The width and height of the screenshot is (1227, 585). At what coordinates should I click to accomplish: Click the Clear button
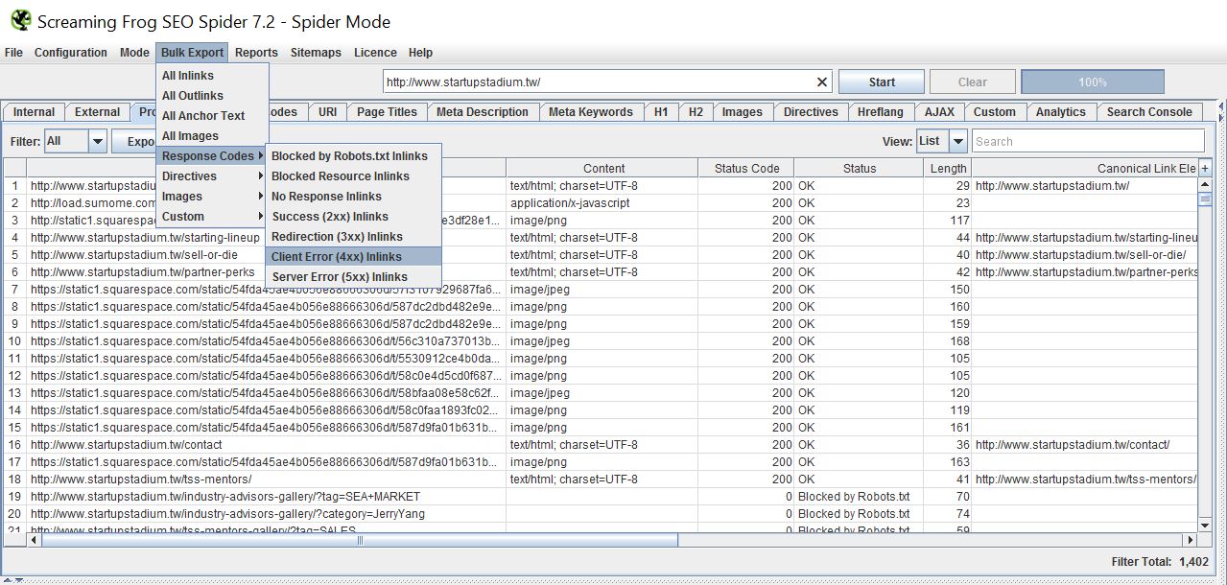[972, 82]
